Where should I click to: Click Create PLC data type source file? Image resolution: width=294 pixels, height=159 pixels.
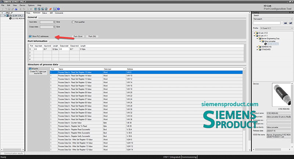[x=38, y=72]
